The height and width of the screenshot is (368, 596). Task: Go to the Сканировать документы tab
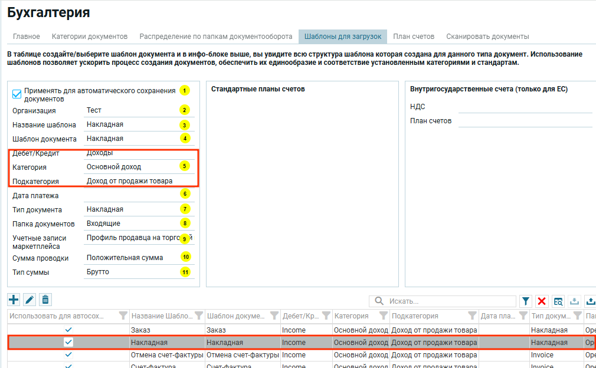tap(487, 37)
